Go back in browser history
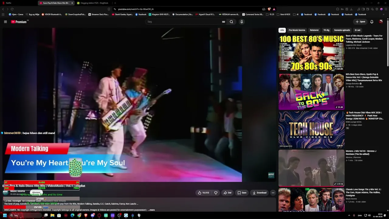 (3, 9)
